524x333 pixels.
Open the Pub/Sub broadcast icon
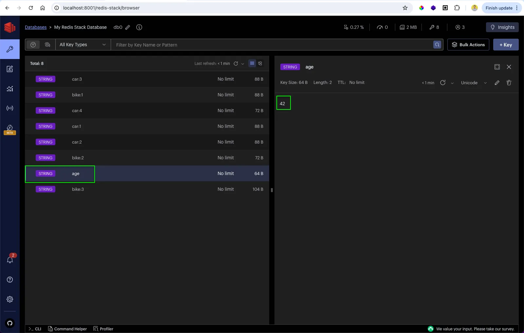pos(10,108)
